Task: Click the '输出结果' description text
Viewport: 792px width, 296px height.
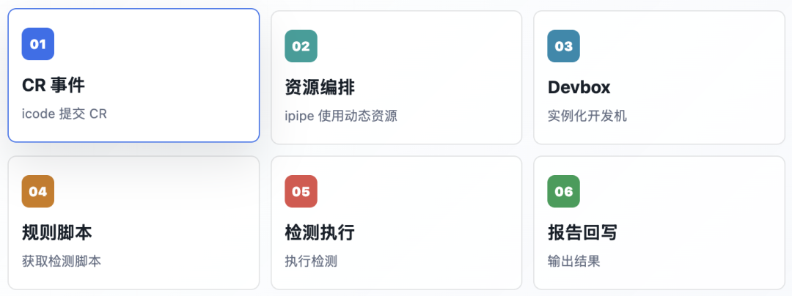Action: (x=573, y=262)
